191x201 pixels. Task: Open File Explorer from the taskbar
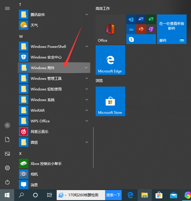(145, 195)
